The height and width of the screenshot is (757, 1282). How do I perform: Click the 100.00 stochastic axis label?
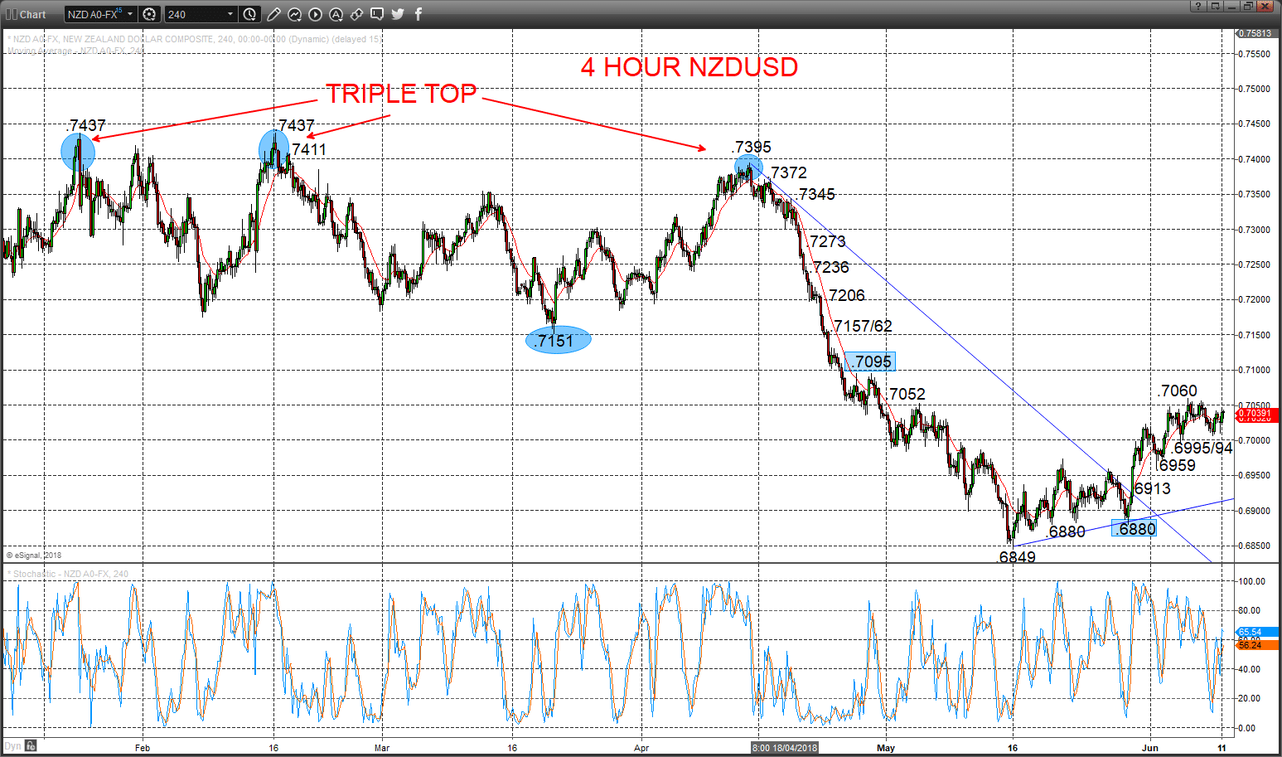tap(1251, 581)
